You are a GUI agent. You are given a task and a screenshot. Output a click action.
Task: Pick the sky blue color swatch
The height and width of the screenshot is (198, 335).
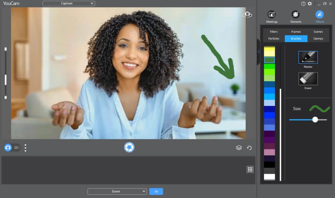coord(270,97)
